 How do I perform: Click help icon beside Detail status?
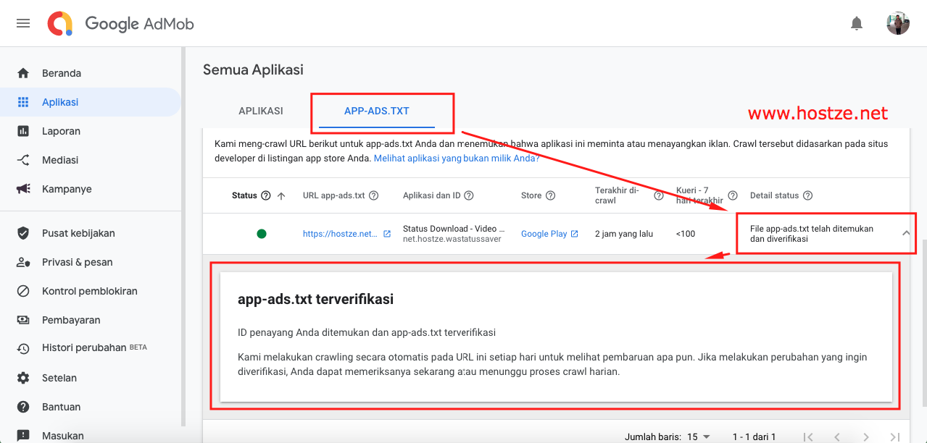point(807,195)
